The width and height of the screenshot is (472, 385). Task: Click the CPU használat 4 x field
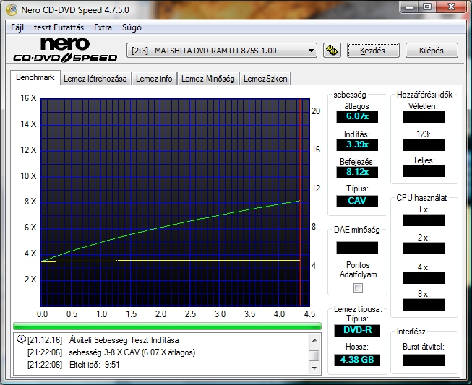coord(424,278)
